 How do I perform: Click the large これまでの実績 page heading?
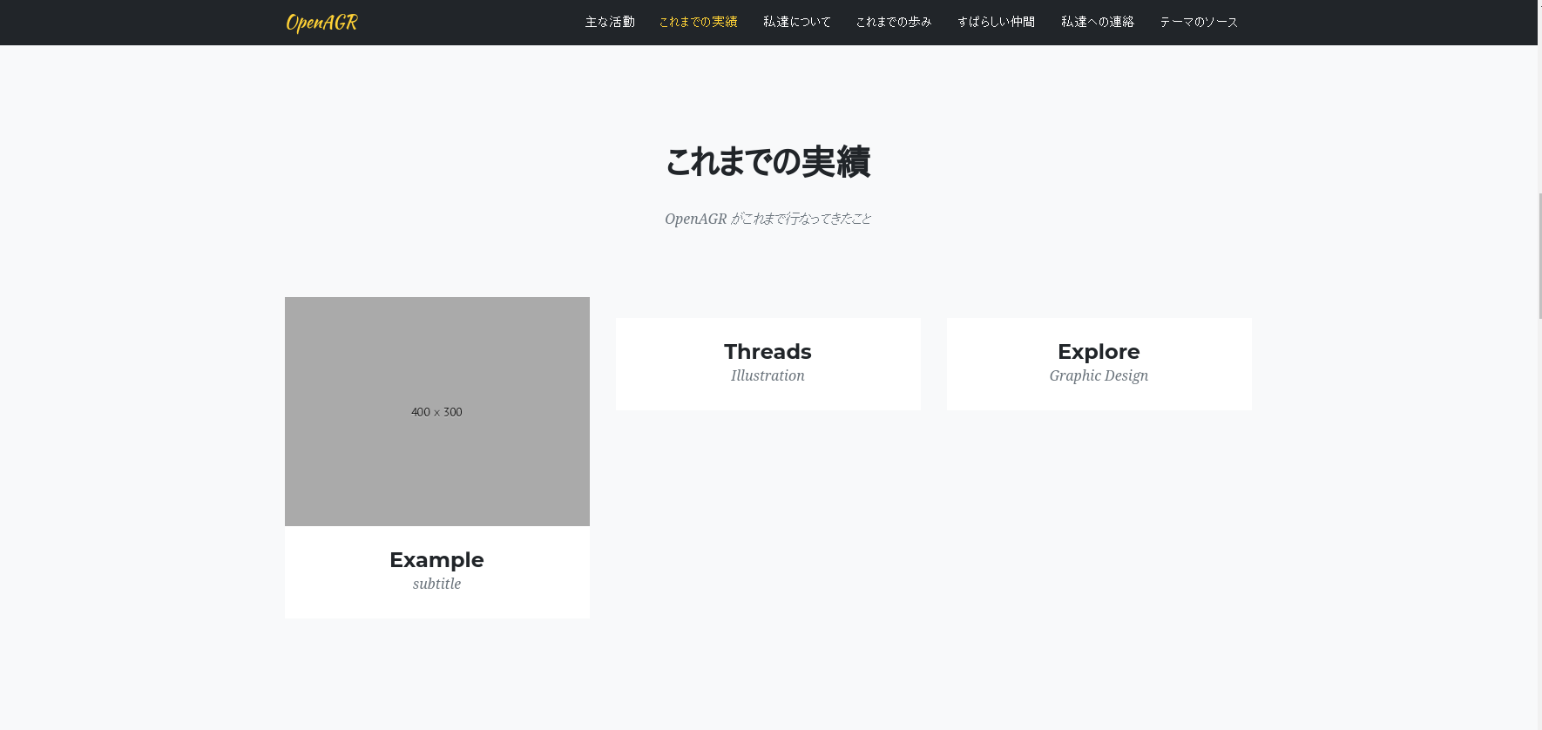tap(768, 162)
